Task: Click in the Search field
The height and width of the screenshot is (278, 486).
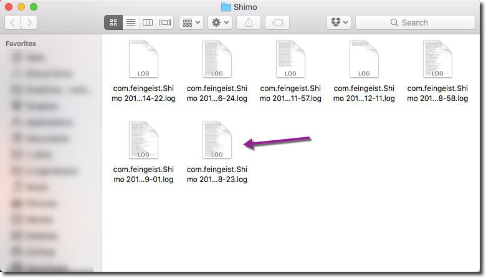Action: click(x=416, y=22)
